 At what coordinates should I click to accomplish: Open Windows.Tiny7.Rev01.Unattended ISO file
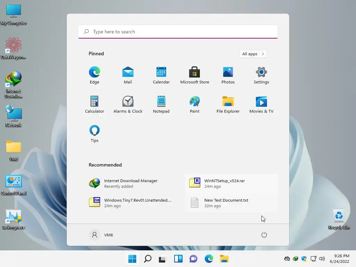pos(132,203)
